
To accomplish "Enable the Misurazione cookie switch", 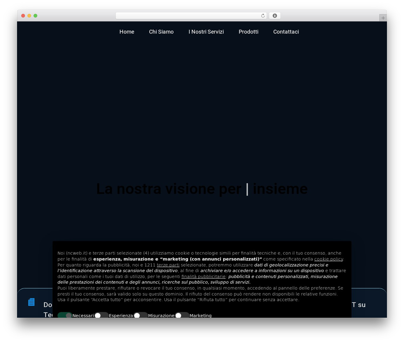I will tap(140, 315).
